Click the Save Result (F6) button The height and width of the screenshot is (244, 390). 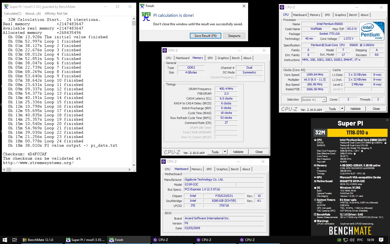[206, 36]
